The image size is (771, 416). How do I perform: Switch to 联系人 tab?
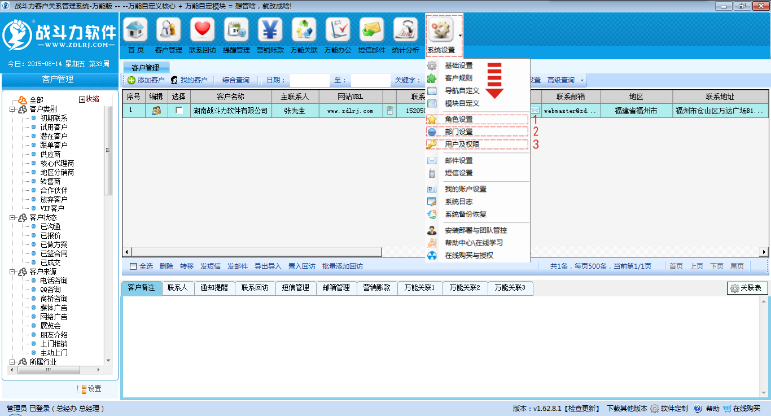(x=178, y=288)
